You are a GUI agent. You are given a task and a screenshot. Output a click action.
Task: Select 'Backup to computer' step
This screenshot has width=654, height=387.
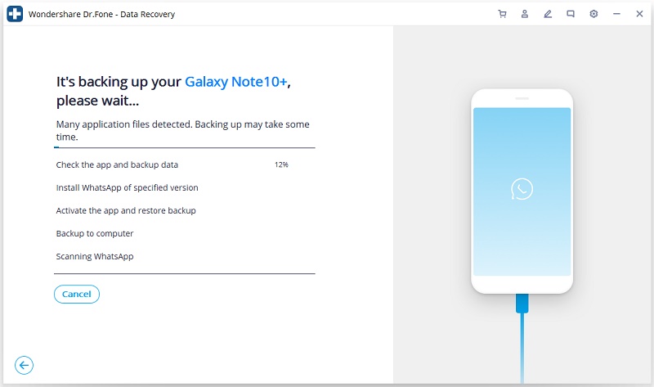[x=95, y=234]
